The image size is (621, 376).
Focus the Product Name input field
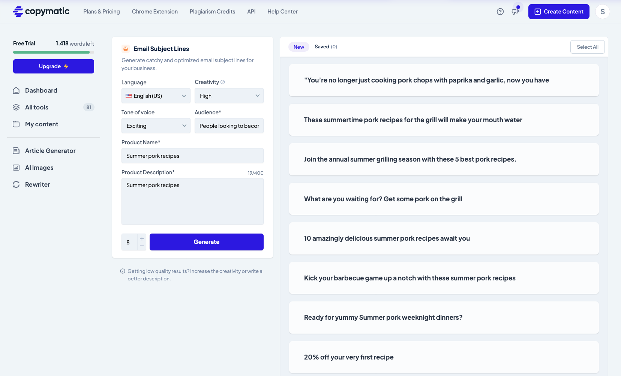coord(192,156)
